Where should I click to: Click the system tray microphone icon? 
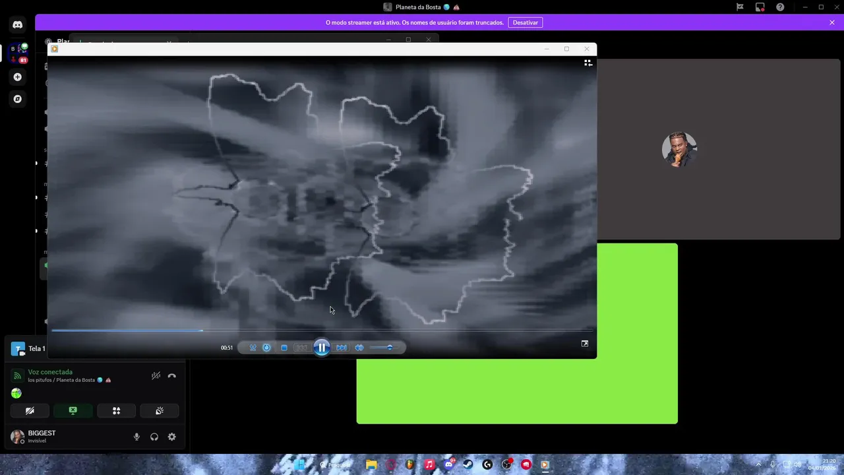click(773, 464)
